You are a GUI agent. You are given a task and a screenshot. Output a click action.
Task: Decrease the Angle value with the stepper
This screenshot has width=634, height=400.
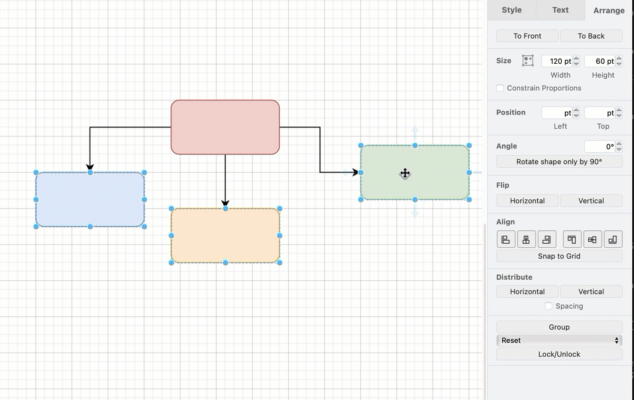(619, 149)
